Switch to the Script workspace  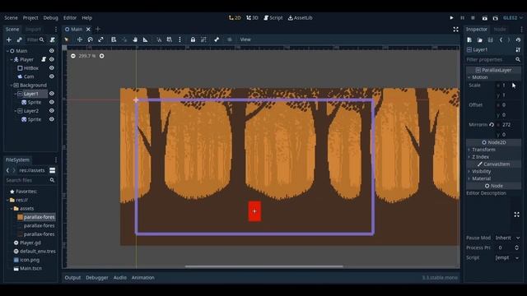coord(273,18)
